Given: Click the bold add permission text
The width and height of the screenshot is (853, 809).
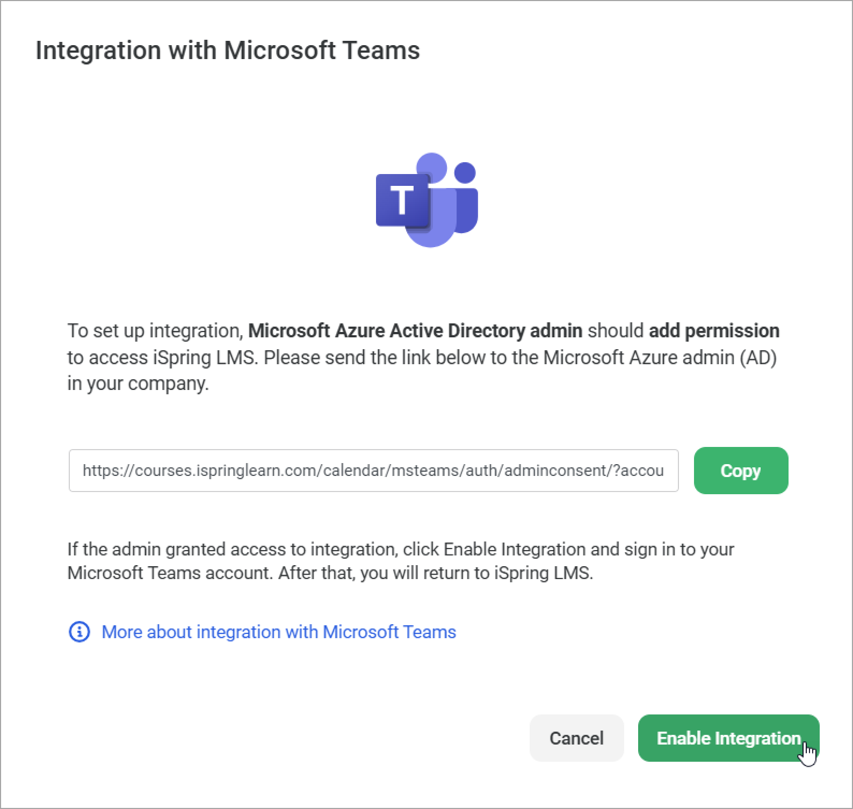Looking at the screenshot, I should coord(714,330).
